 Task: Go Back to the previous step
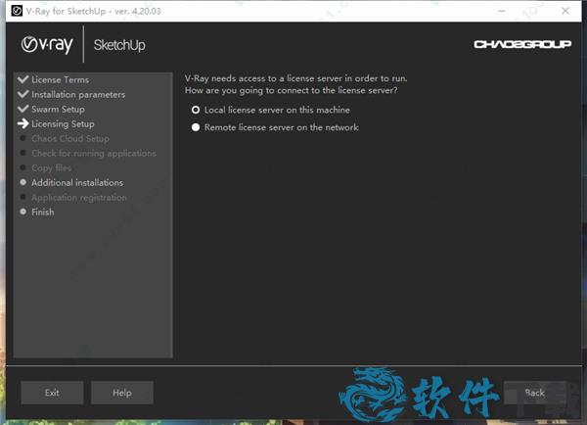click(x=534, y=393)
